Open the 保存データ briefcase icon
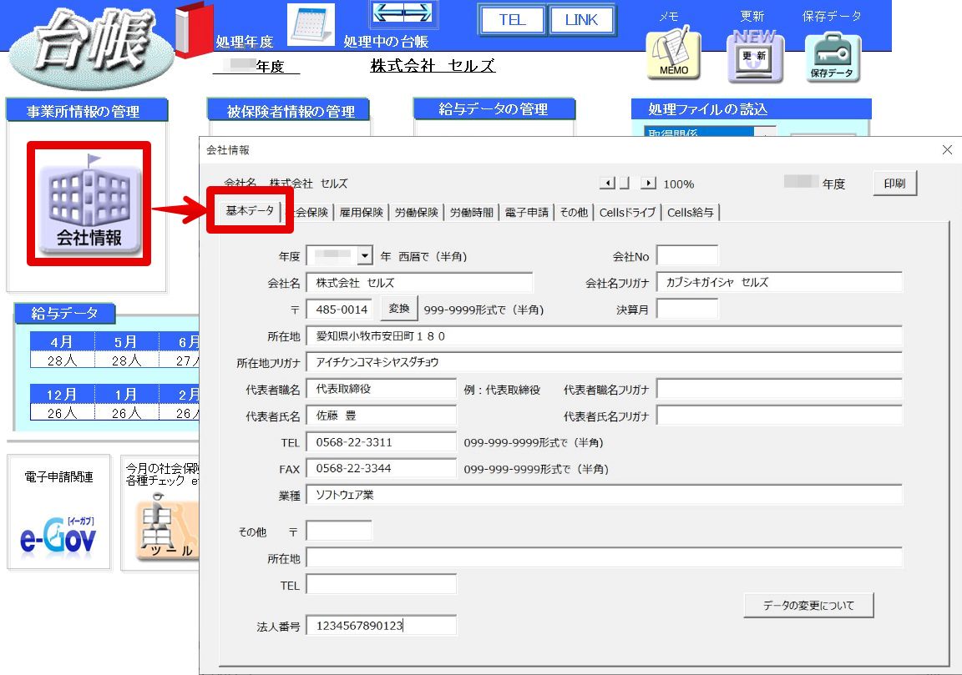962x675 pixels. pos(833,58)
